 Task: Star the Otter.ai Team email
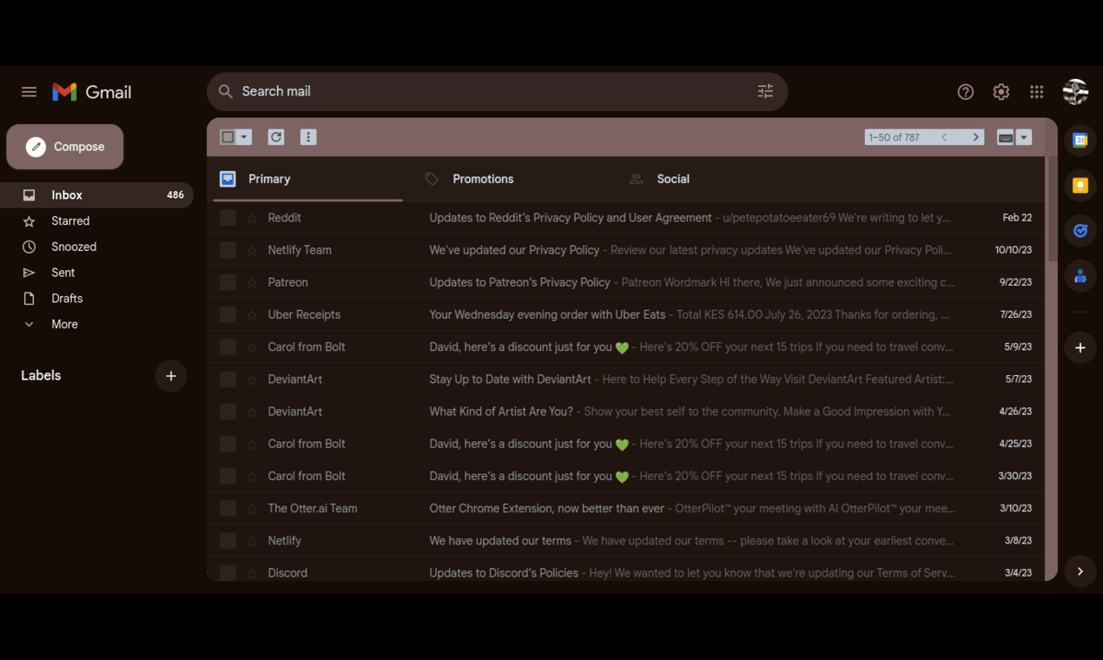pyautogui.click(x=252, y=508)
